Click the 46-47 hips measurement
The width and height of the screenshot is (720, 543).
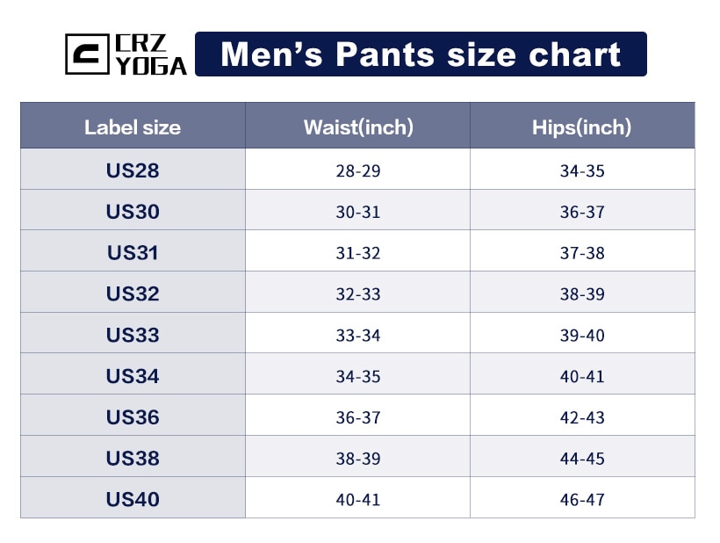(582, 499)
